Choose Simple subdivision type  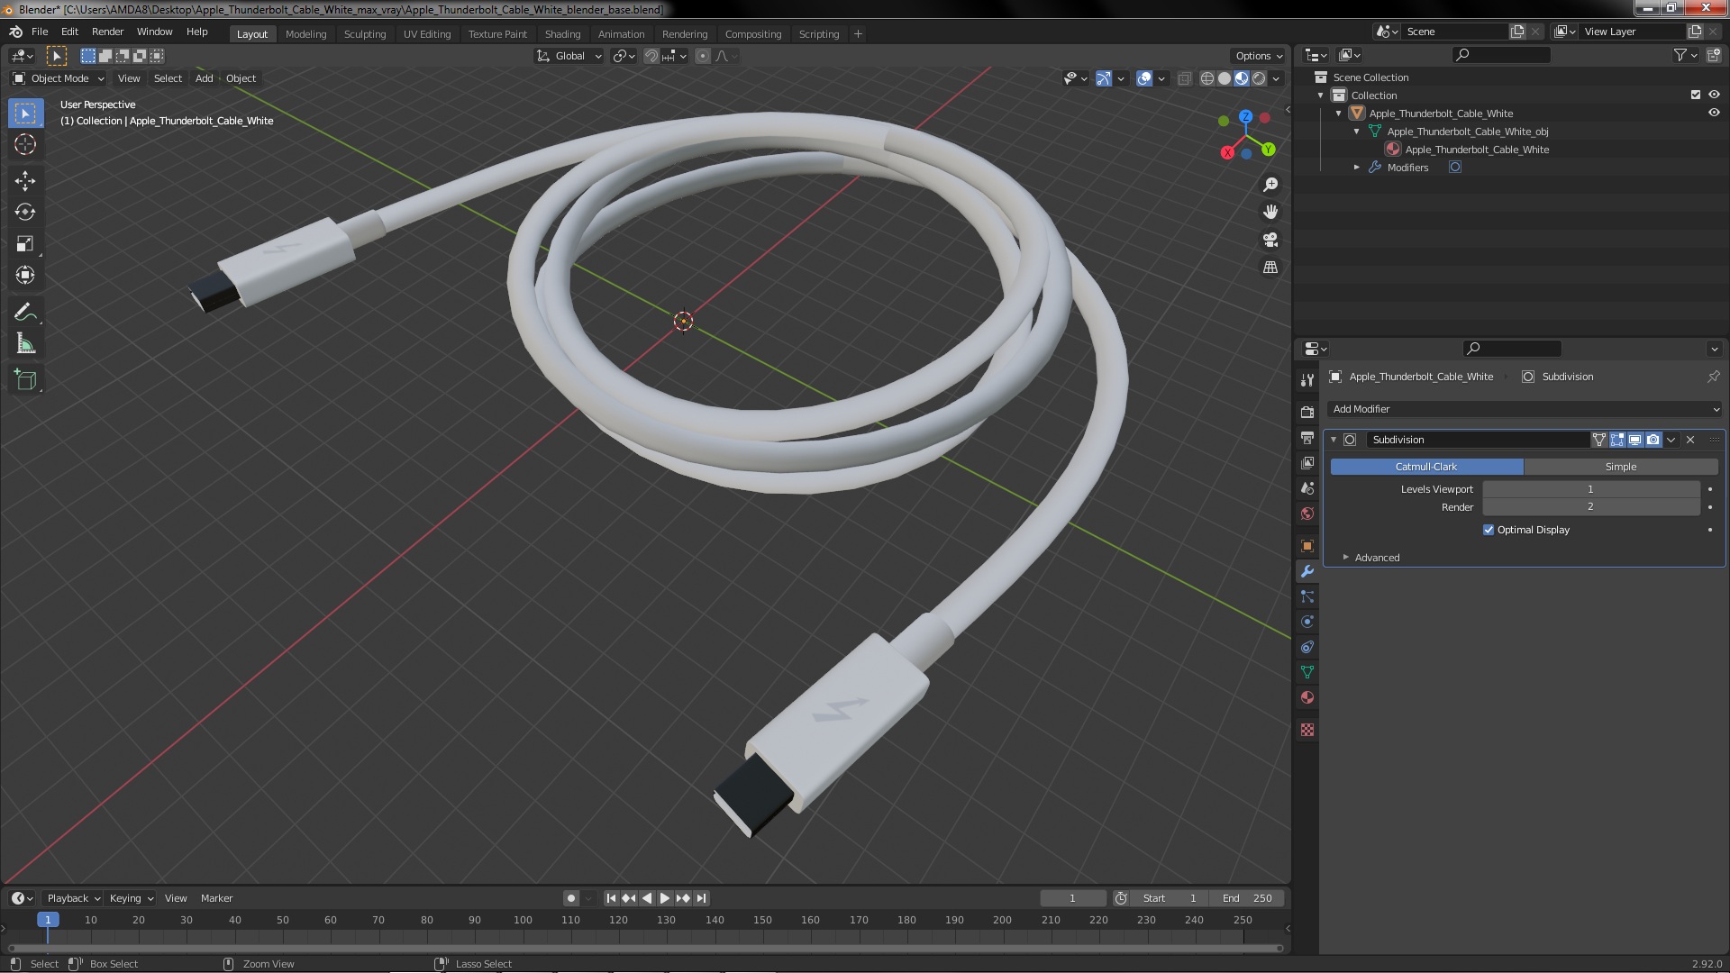point(1620,467)
